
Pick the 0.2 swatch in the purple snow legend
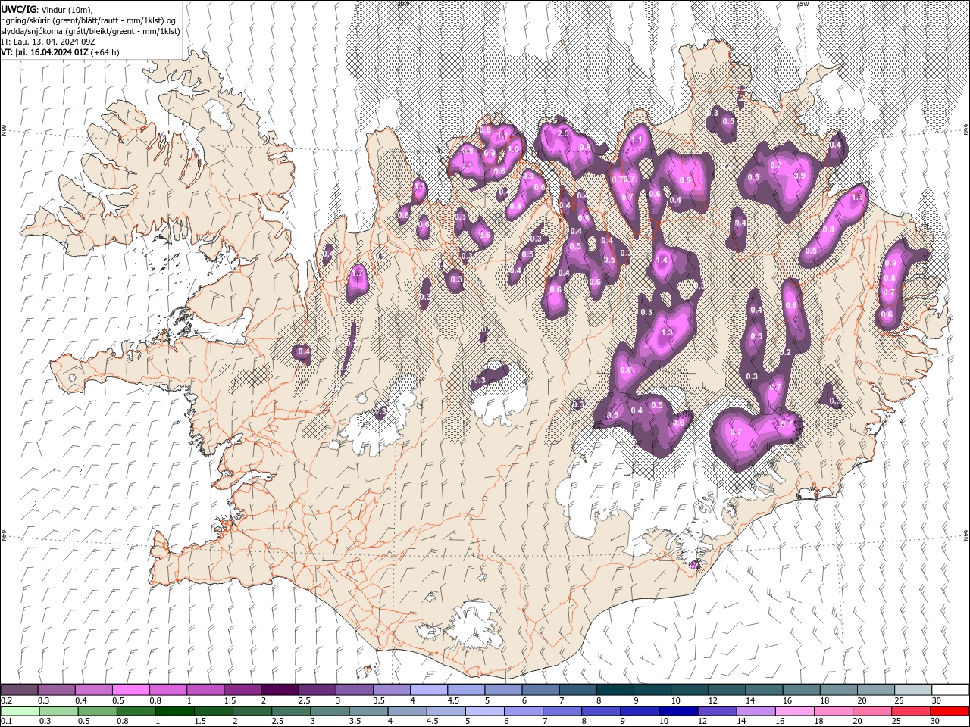(19, 690)
